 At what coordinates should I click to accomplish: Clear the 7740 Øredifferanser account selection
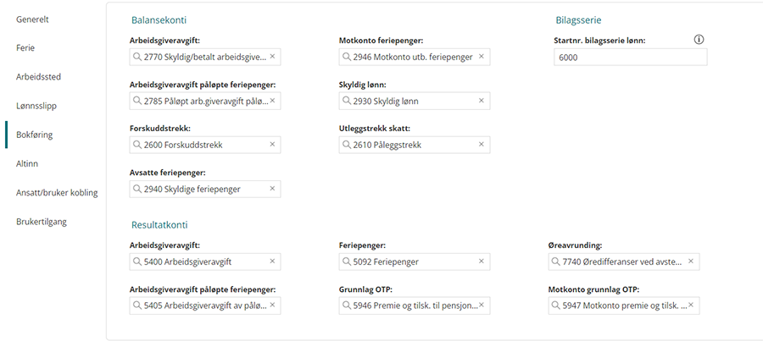[691, 261]
